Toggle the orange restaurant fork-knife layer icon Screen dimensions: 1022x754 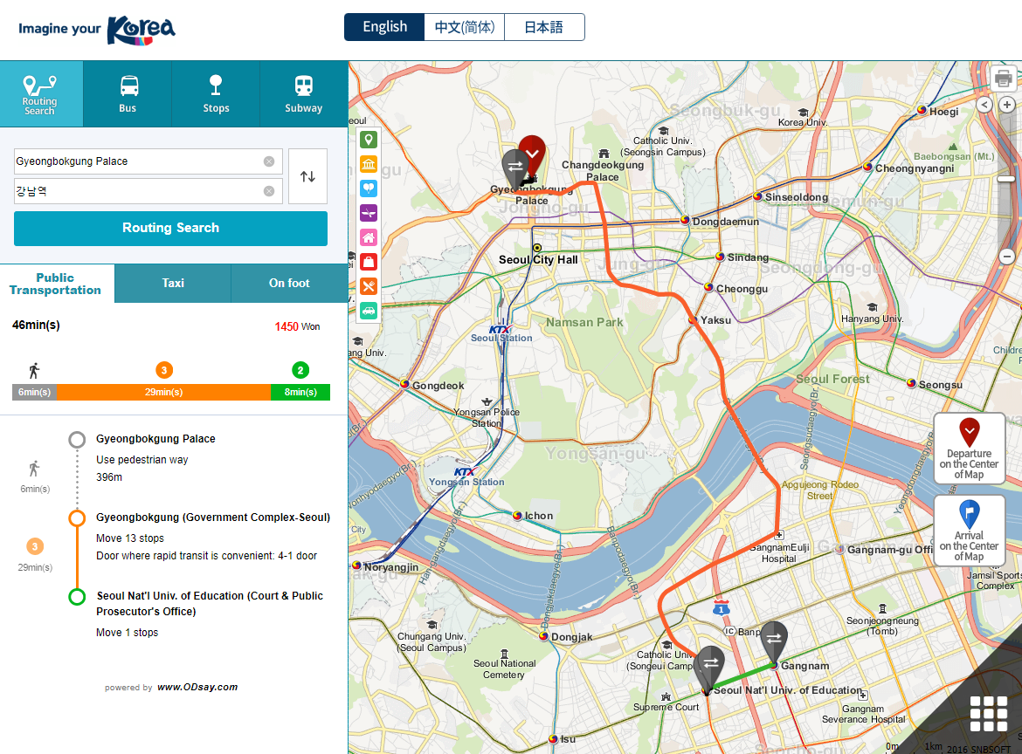pyautogui.click(x=369, y=286)
